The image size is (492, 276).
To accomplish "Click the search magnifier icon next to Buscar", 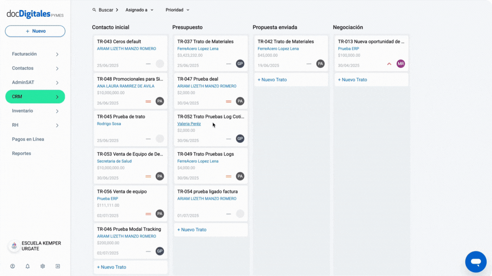I will 94,10.
